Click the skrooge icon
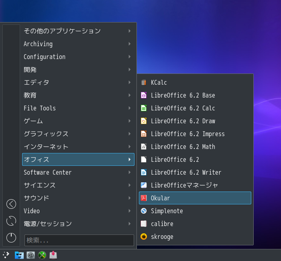Image resolution: width=281 pixels, height=261 pixels. coord(144,237)
